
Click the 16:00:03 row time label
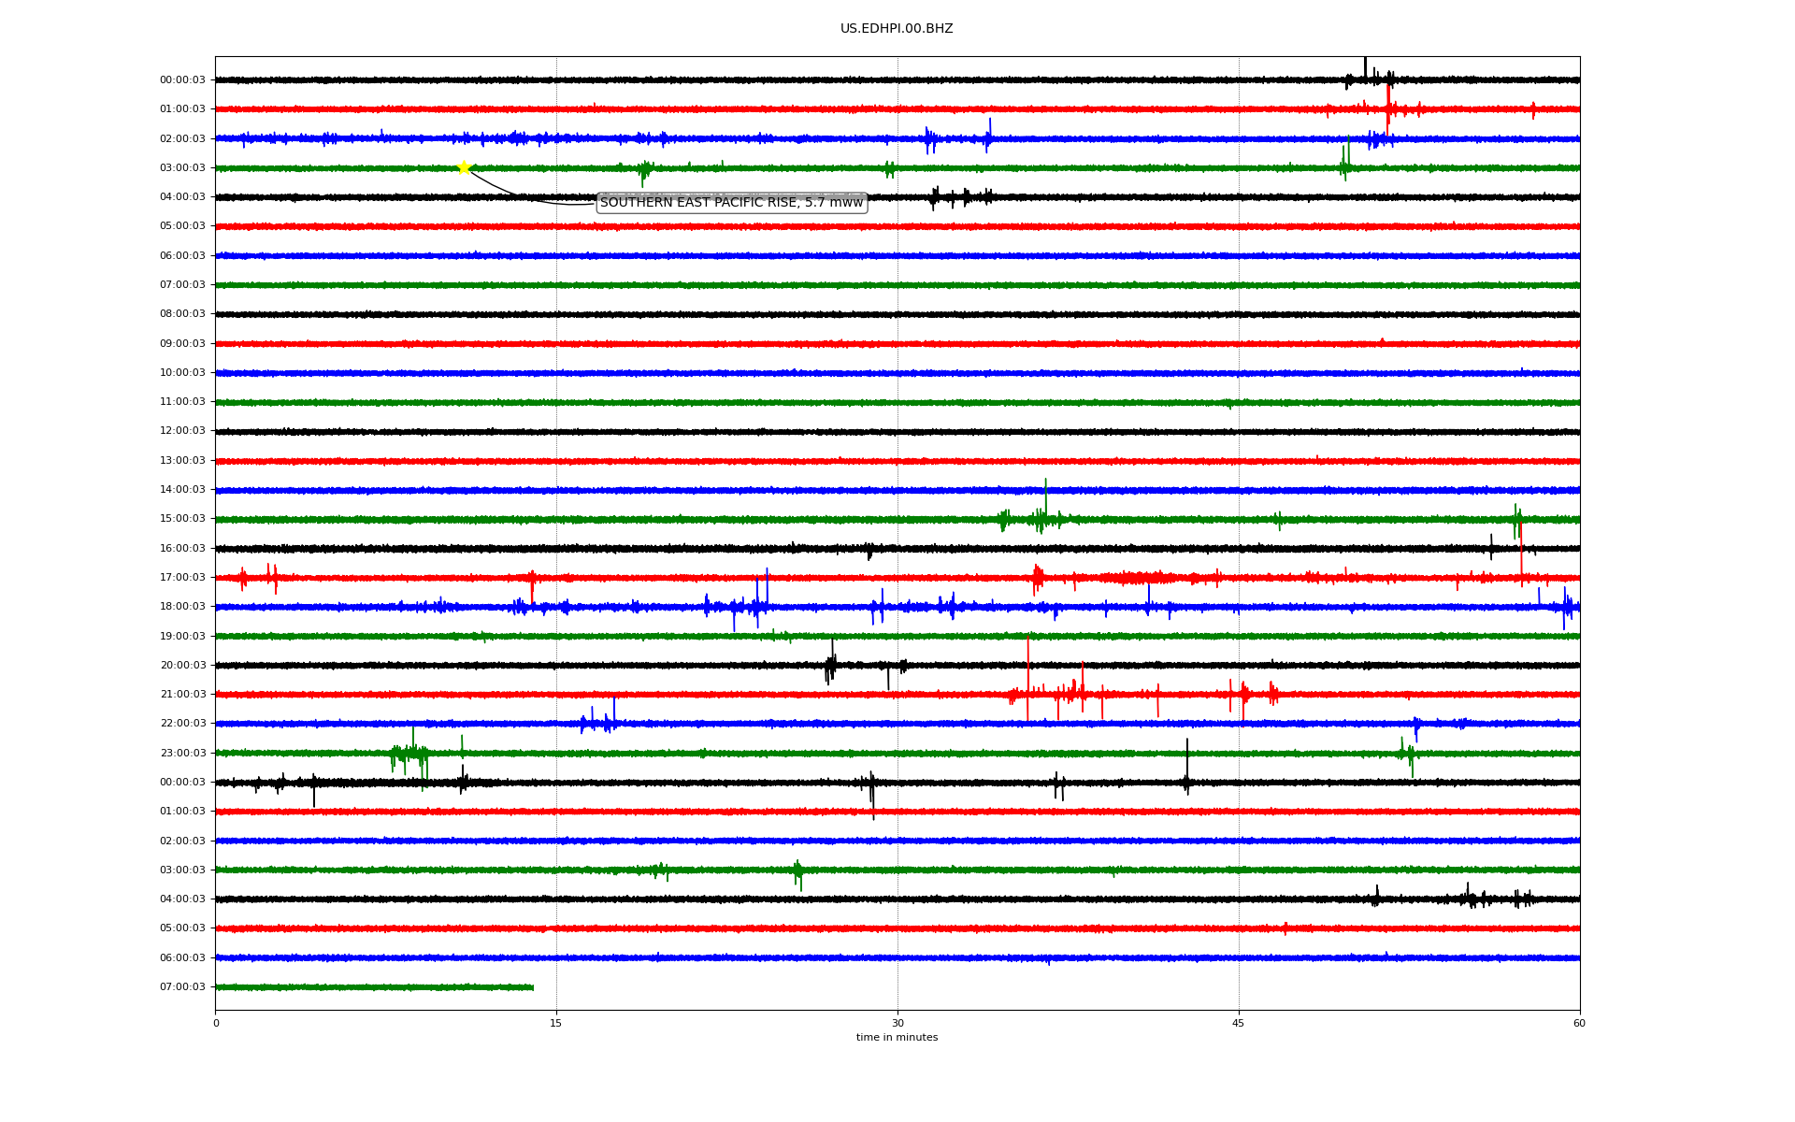(x=182, y=548)
